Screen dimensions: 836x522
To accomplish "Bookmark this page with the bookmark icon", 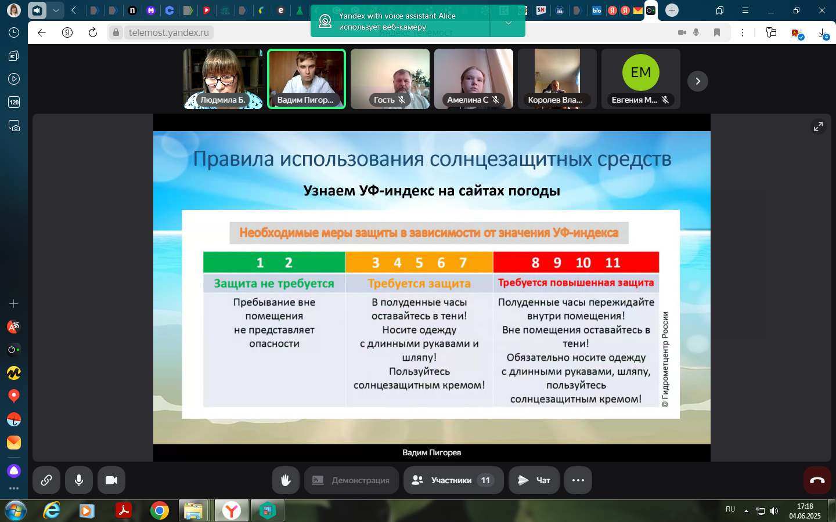I will click(717, 32).
